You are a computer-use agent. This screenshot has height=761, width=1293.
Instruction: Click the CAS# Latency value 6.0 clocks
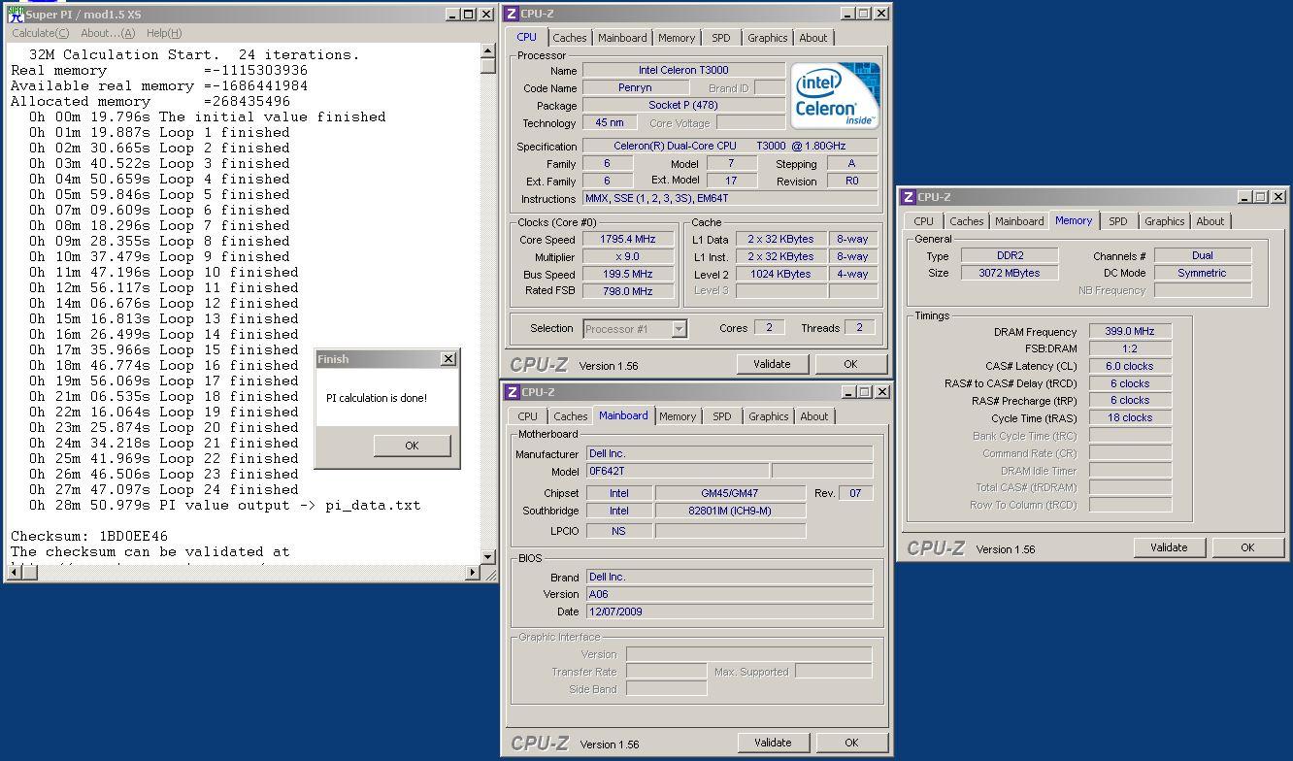pyautogui.click(x=1130, y=366)
